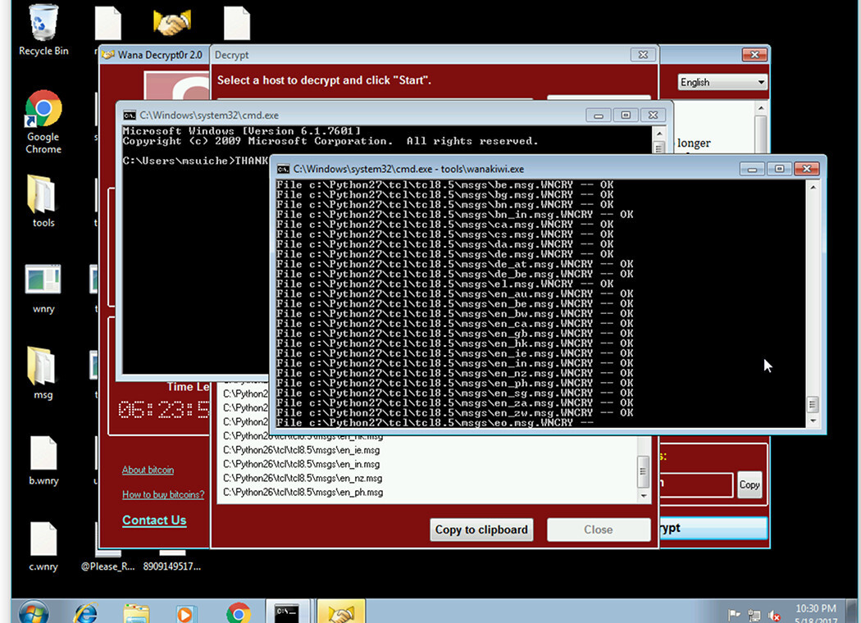Viewport: 861px width, 623px height.
Task: Click the Contact Us link
Action: click(x=154, y=520)
